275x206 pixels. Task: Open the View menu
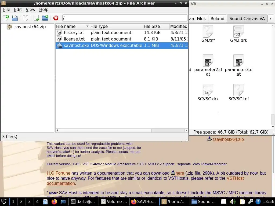(30, 10)
